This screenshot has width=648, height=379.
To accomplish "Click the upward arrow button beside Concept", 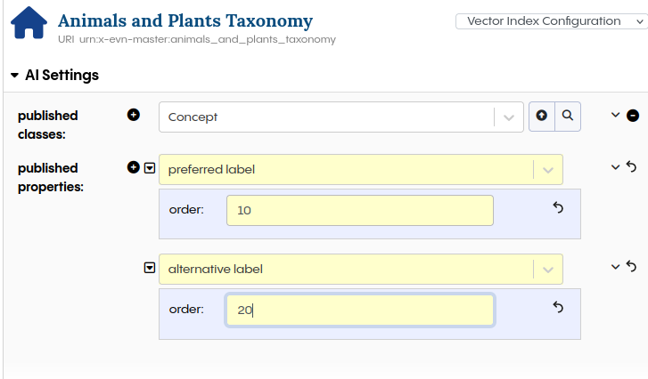I will [541, 117].
